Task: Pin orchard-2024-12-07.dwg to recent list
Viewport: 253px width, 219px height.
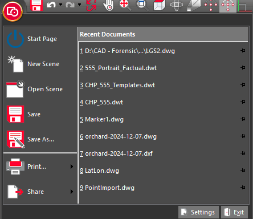Action: (x=243, y=136)
